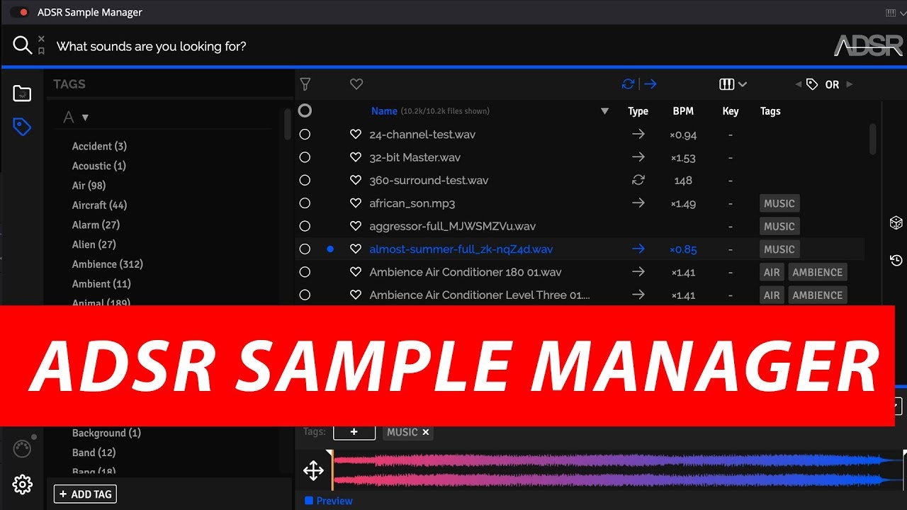Click AMBIENCE tag on Air Conditioner 180 row
The image size is (907, 510).
coord(817,272)
